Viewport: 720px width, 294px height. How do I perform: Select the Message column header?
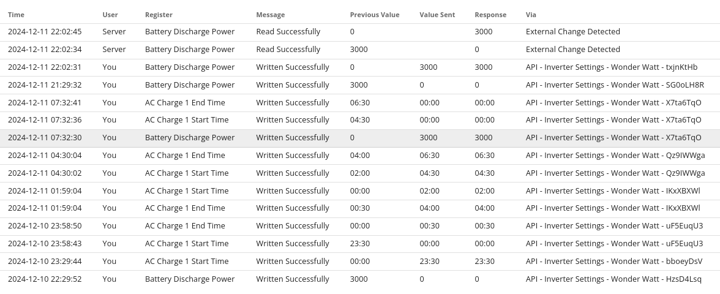point(271,15)
